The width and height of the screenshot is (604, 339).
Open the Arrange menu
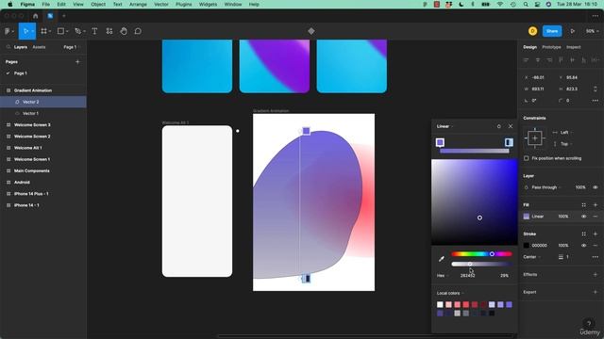pyautogui.click(x=138, y=4)
